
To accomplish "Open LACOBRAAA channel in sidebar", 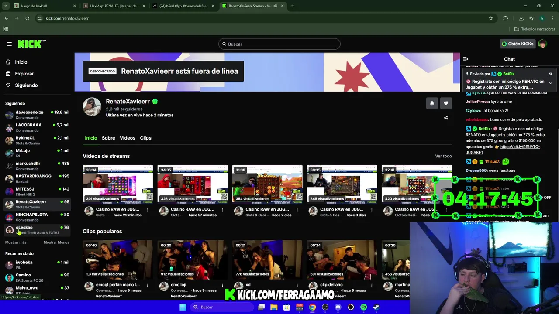I will click(37, 127).
